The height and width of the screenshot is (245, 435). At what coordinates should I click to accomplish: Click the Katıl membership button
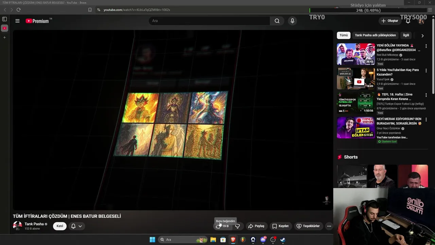tap(60, 226)
